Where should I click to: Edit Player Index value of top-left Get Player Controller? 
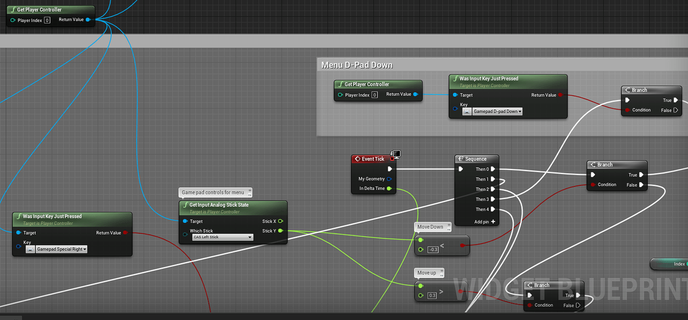[x=47, y=20]
